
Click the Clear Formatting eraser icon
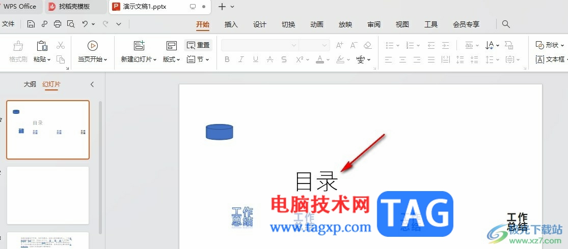(368, 46)
